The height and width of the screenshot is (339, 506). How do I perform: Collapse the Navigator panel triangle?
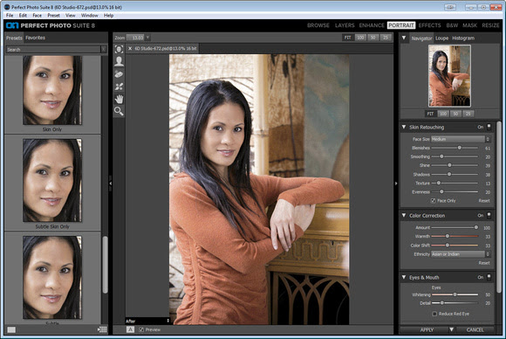404,38
